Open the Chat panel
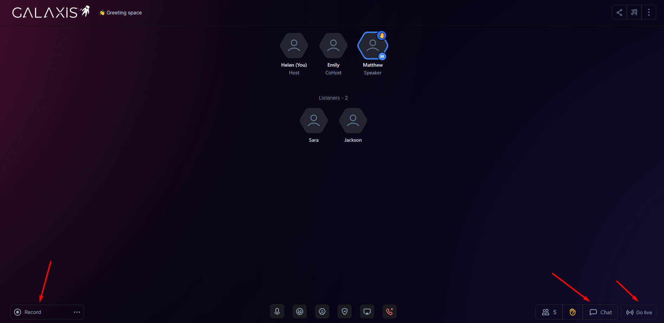The width and height of the screenshot is (664, 323). (601, 312)
